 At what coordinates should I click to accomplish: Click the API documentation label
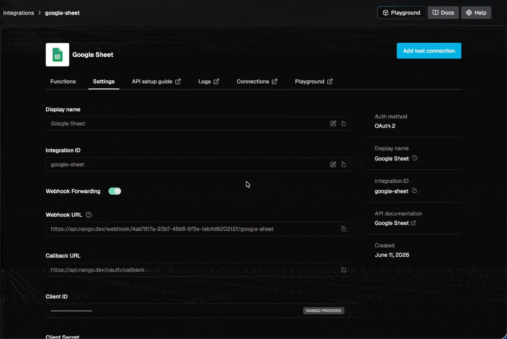coord(398,214)
